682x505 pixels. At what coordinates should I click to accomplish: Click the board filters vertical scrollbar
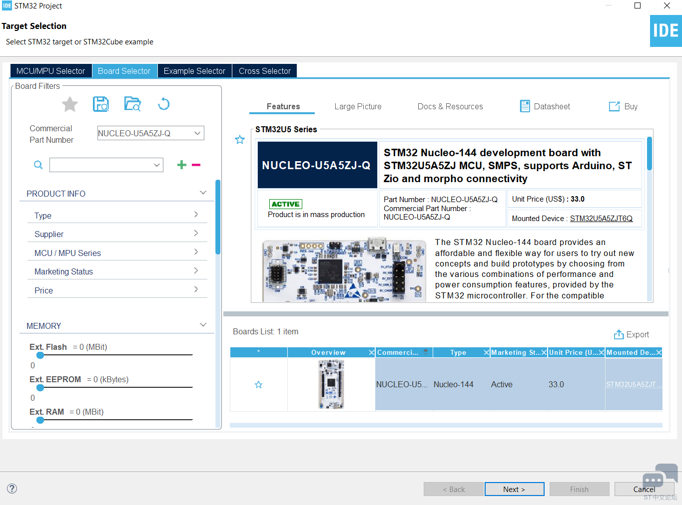(x=218, y=217)
